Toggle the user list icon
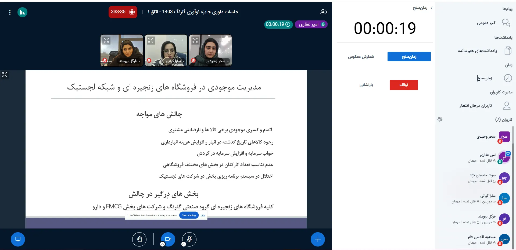This screenshot has height=250, width=516. 323,12
